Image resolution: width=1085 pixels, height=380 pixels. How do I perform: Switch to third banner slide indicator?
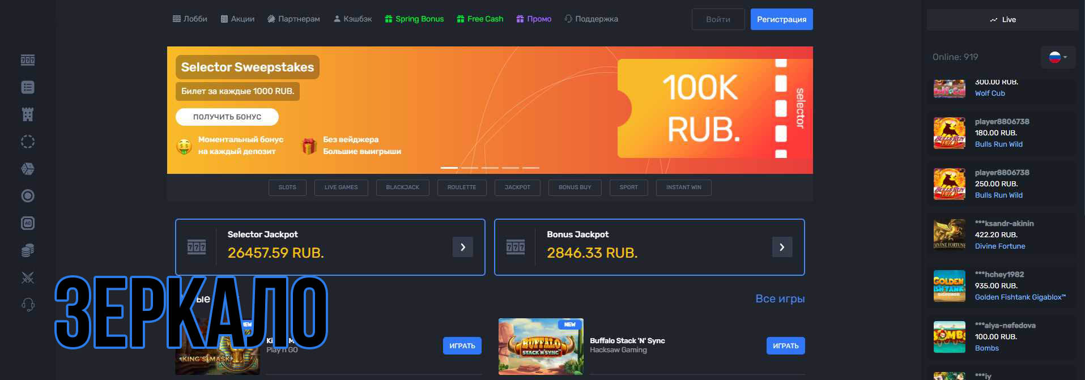[x=490, y=168]
